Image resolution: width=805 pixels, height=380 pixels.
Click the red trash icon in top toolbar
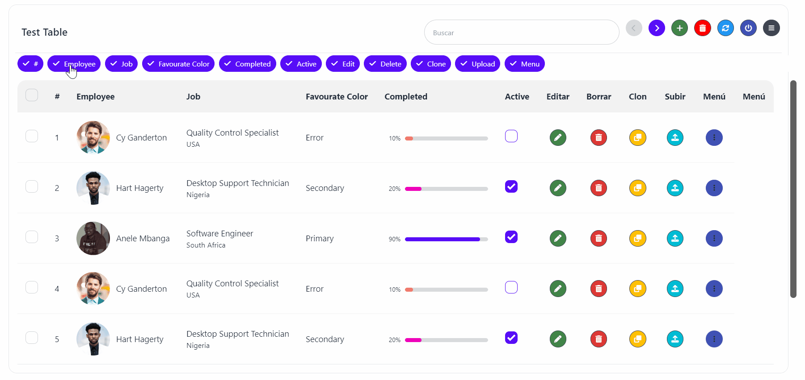(702, 28)
